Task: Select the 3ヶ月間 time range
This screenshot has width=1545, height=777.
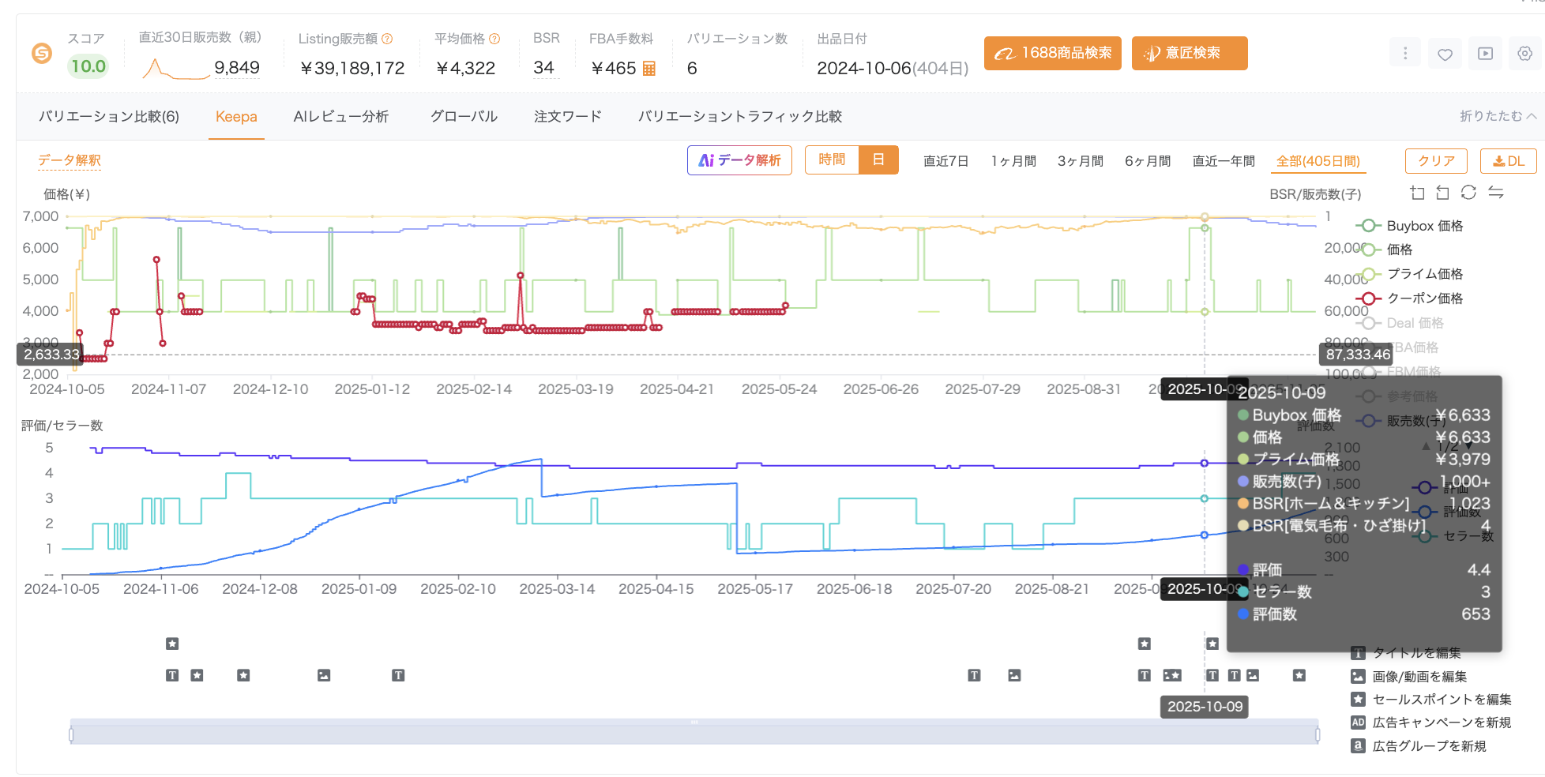Action: 1080,161
